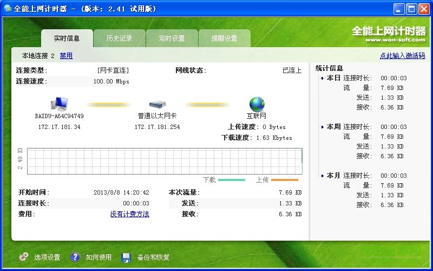Select the 实时信息 tab
This screenshot has width=433, height=271.
[67, 38]
